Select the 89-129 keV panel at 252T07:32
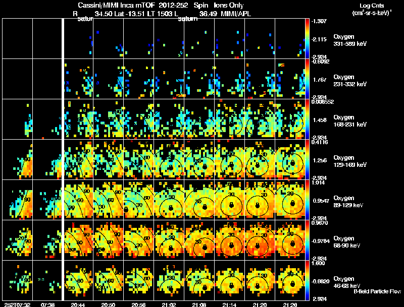 click(x=17, y=200)
